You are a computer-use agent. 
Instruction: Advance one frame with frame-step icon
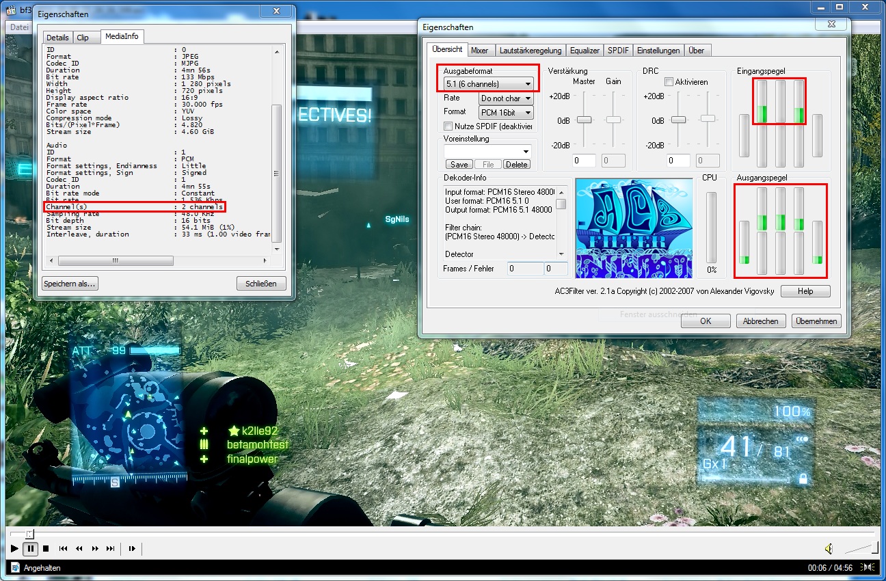point(132,548)
